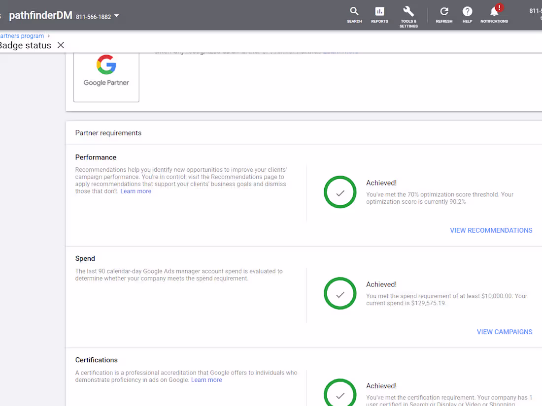542x406 pixels.
Task: Click the Spend achieved checkmark
Action: pos(340,294)
